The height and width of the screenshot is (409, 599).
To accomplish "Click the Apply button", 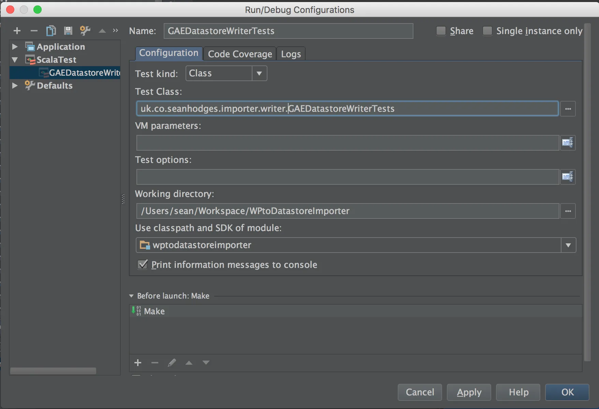I will (x=469, y=392).
